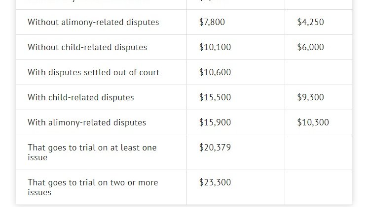This screenshot has height=207, width=368.
Task: Select the $20,379 cost cell
Action: 215,148
